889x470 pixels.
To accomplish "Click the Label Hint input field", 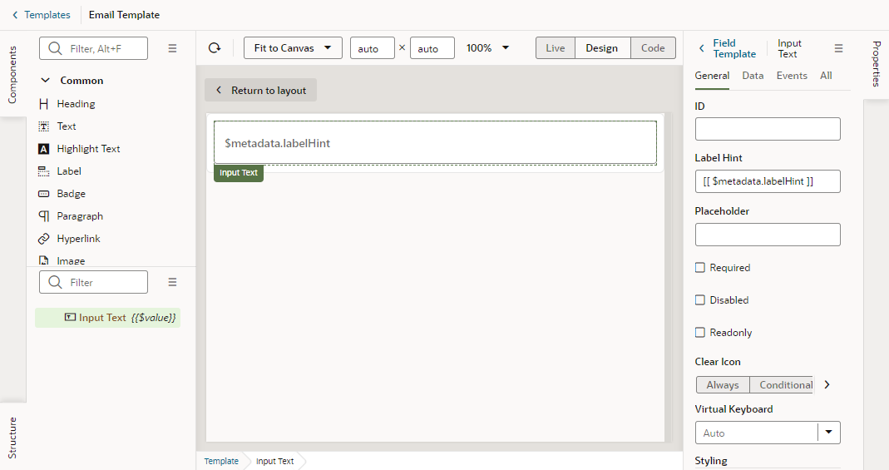I will click(768, 181).
